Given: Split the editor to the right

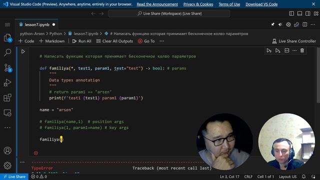Looking at the screenshot, I should click(304, 24).
